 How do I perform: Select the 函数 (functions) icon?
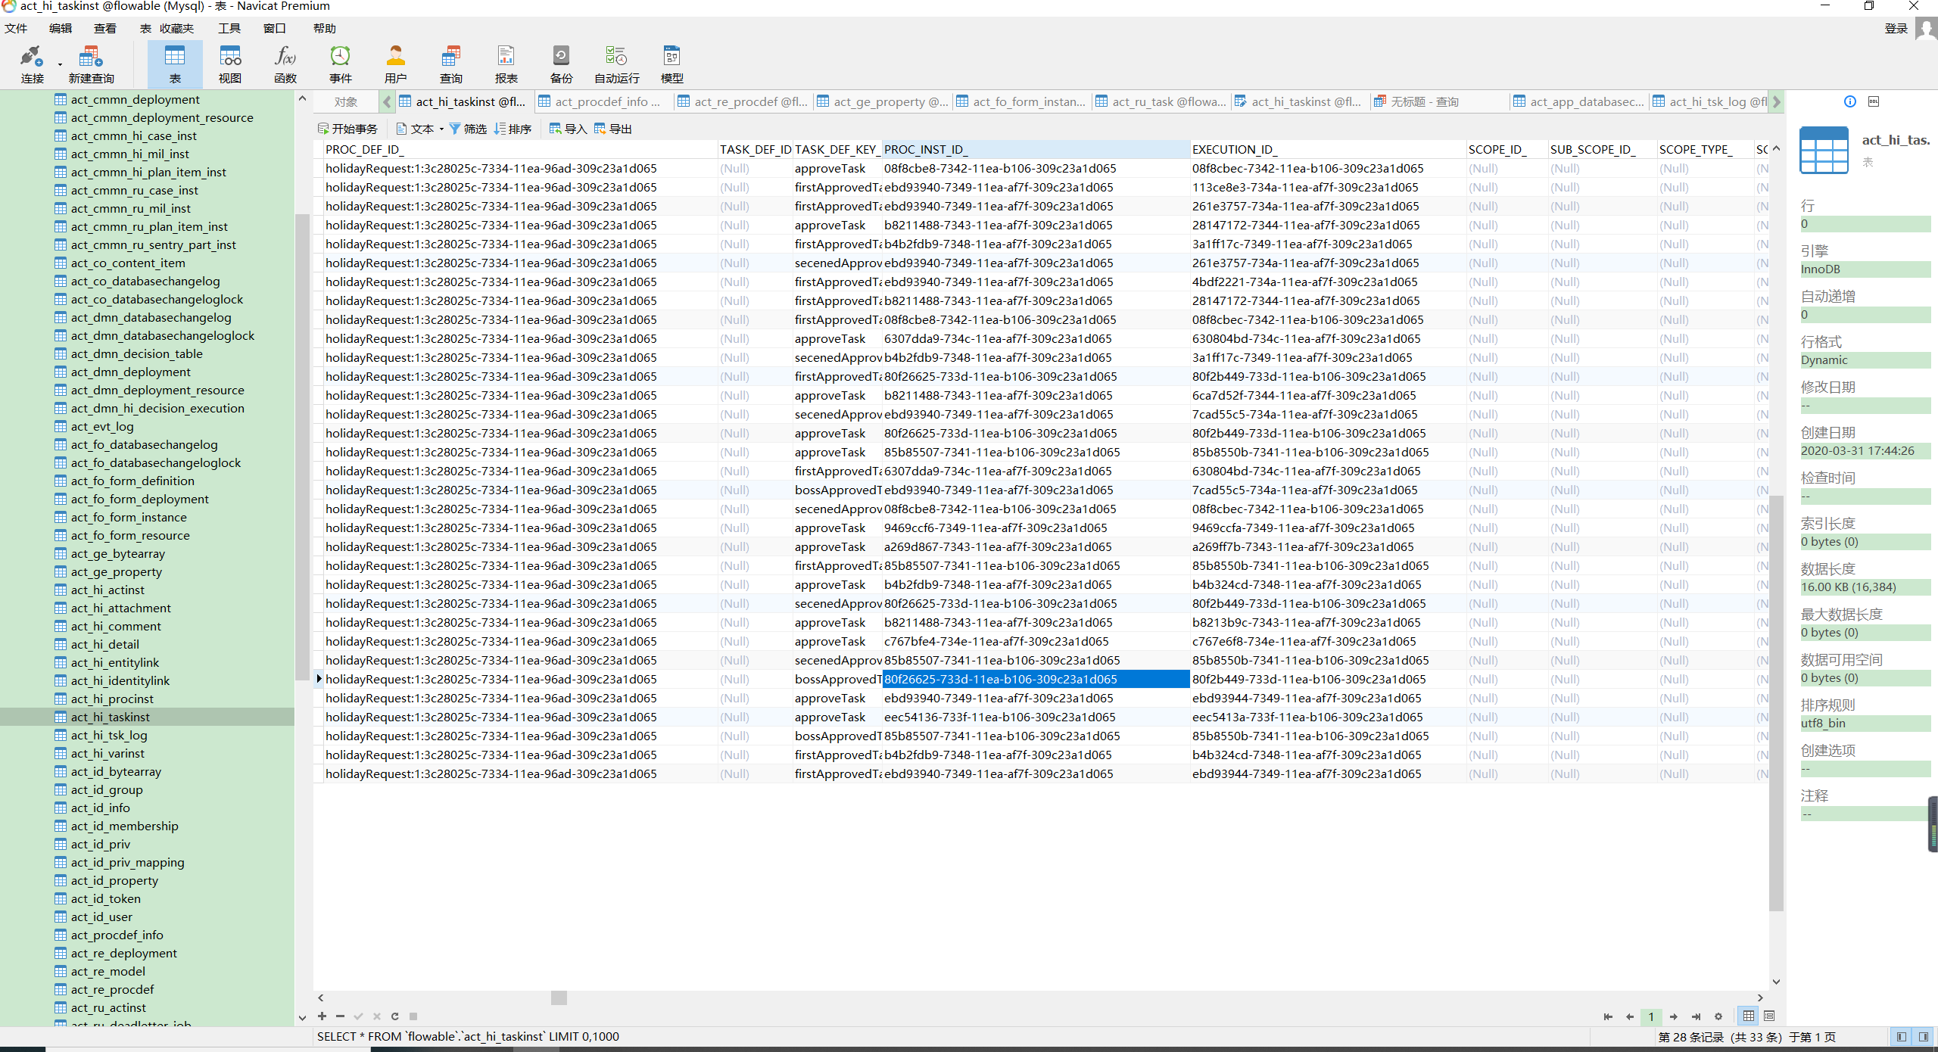click(285, 64)
